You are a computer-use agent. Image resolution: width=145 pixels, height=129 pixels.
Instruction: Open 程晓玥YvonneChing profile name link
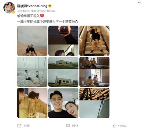click(x=32, y=6)
